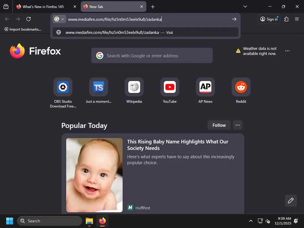The image size is (304, 228).
Task: Click the Firefox taskbar icon
Action: tap(102, 221)
